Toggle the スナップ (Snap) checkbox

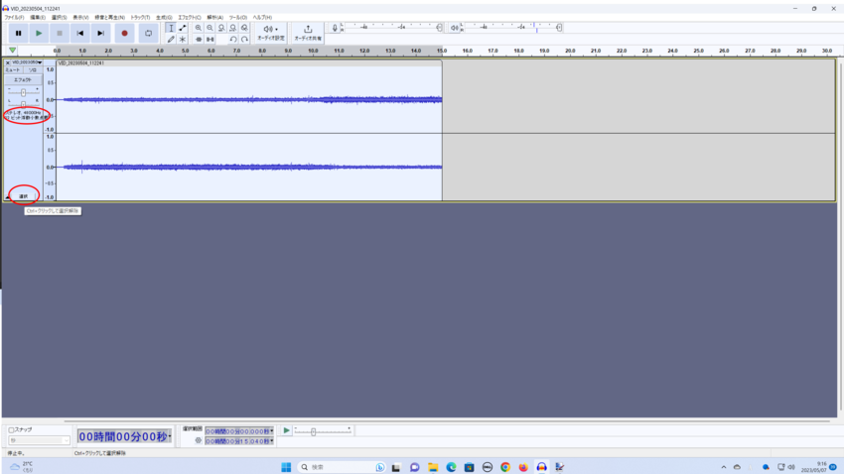[11, 430]
